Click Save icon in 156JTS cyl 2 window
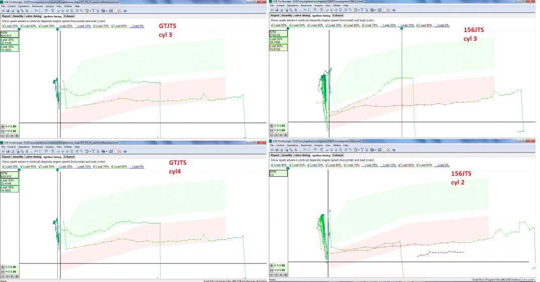540x282 pixels. coord(277,150)
